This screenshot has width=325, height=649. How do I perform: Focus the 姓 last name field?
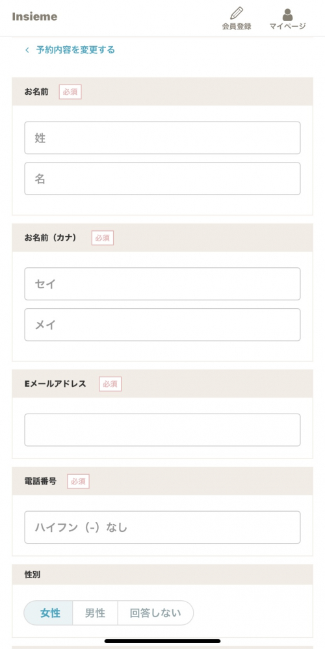pyautogui.click(x=162, y=138)
